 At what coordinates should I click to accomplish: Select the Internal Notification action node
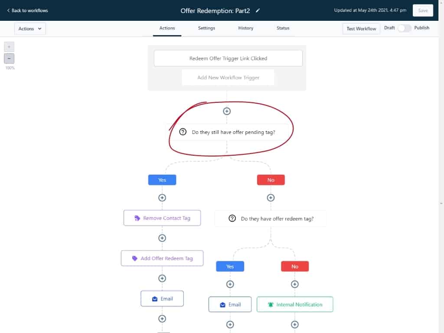tap(295, 304)
